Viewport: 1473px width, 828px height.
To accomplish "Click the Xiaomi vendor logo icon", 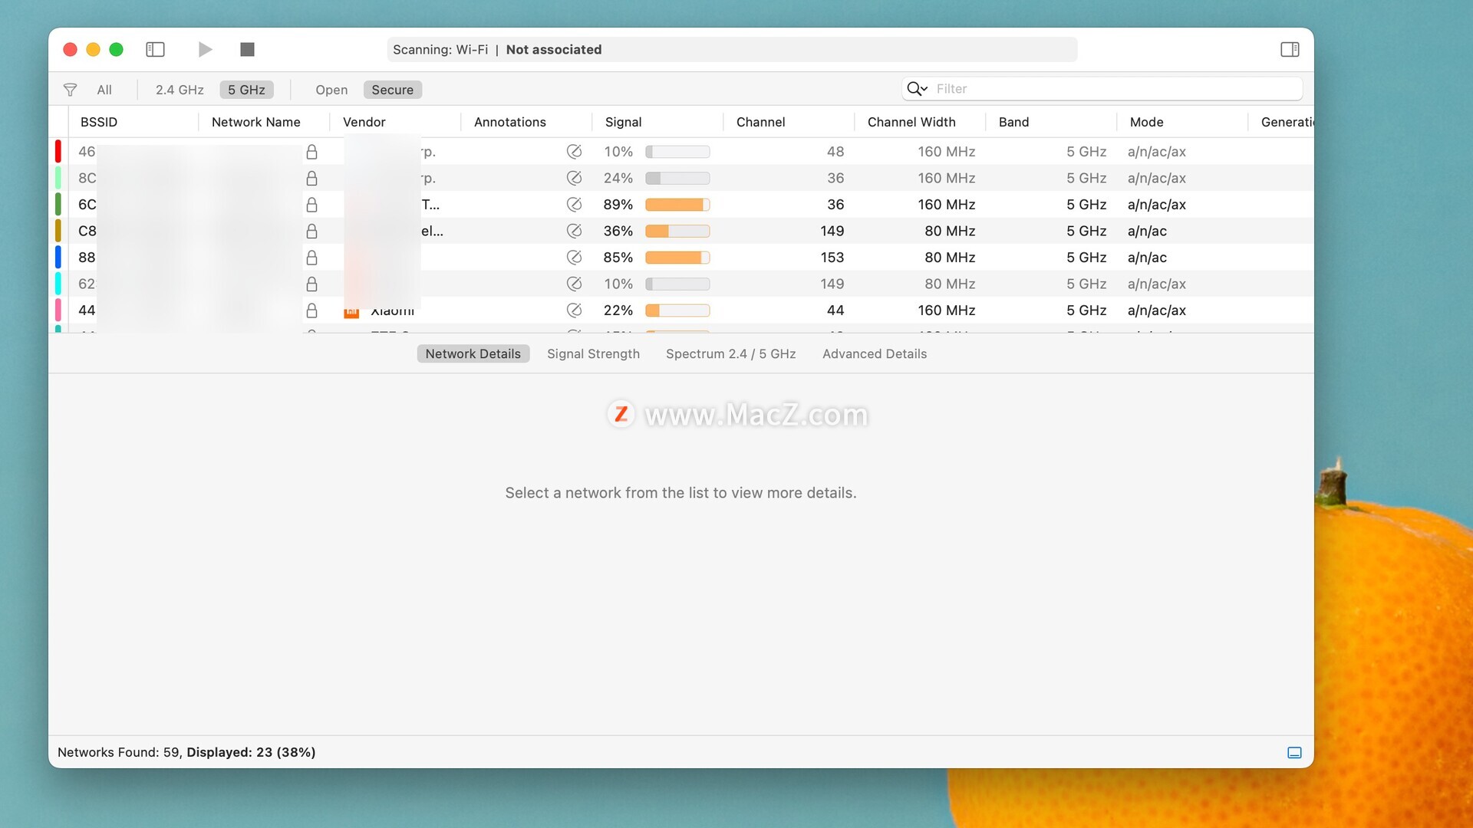I will tap(351, 313).
